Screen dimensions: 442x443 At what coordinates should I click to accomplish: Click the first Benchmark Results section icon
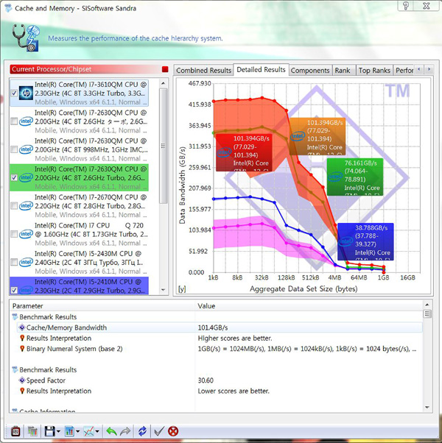pyautogui.click(x=15, y=317)
